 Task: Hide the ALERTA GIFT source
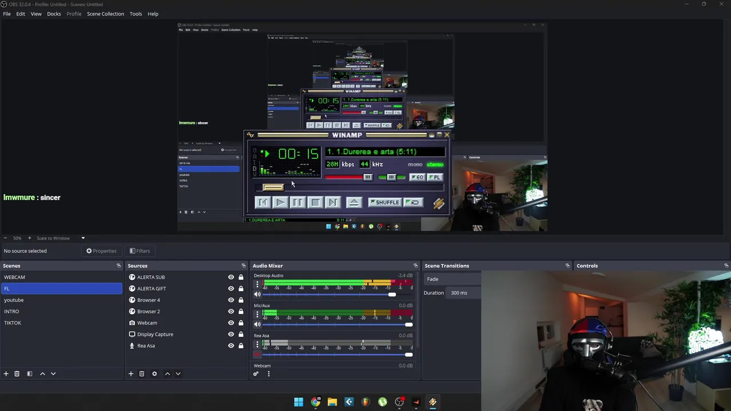(231, 289)
